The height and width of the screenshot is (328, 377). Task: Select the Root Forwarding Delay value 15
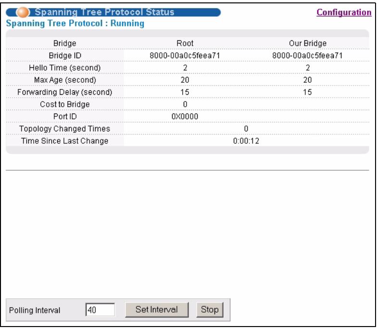(x=185, y=92)
